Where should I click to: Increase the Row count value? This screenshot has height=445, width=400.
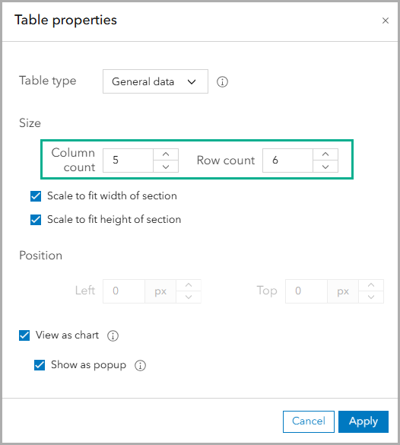click(325, 154)
